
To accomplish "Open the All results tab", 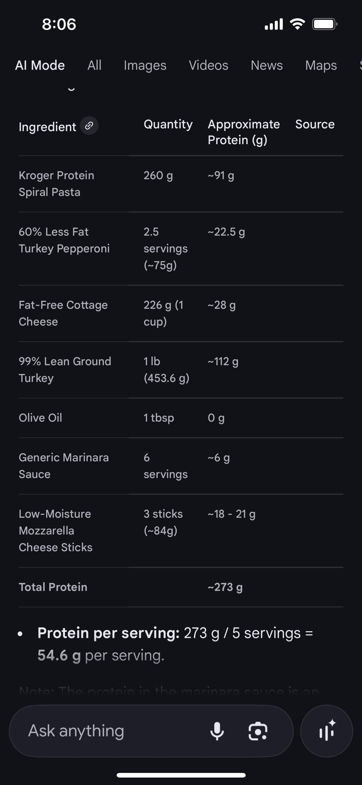I will tap(94, 65).
